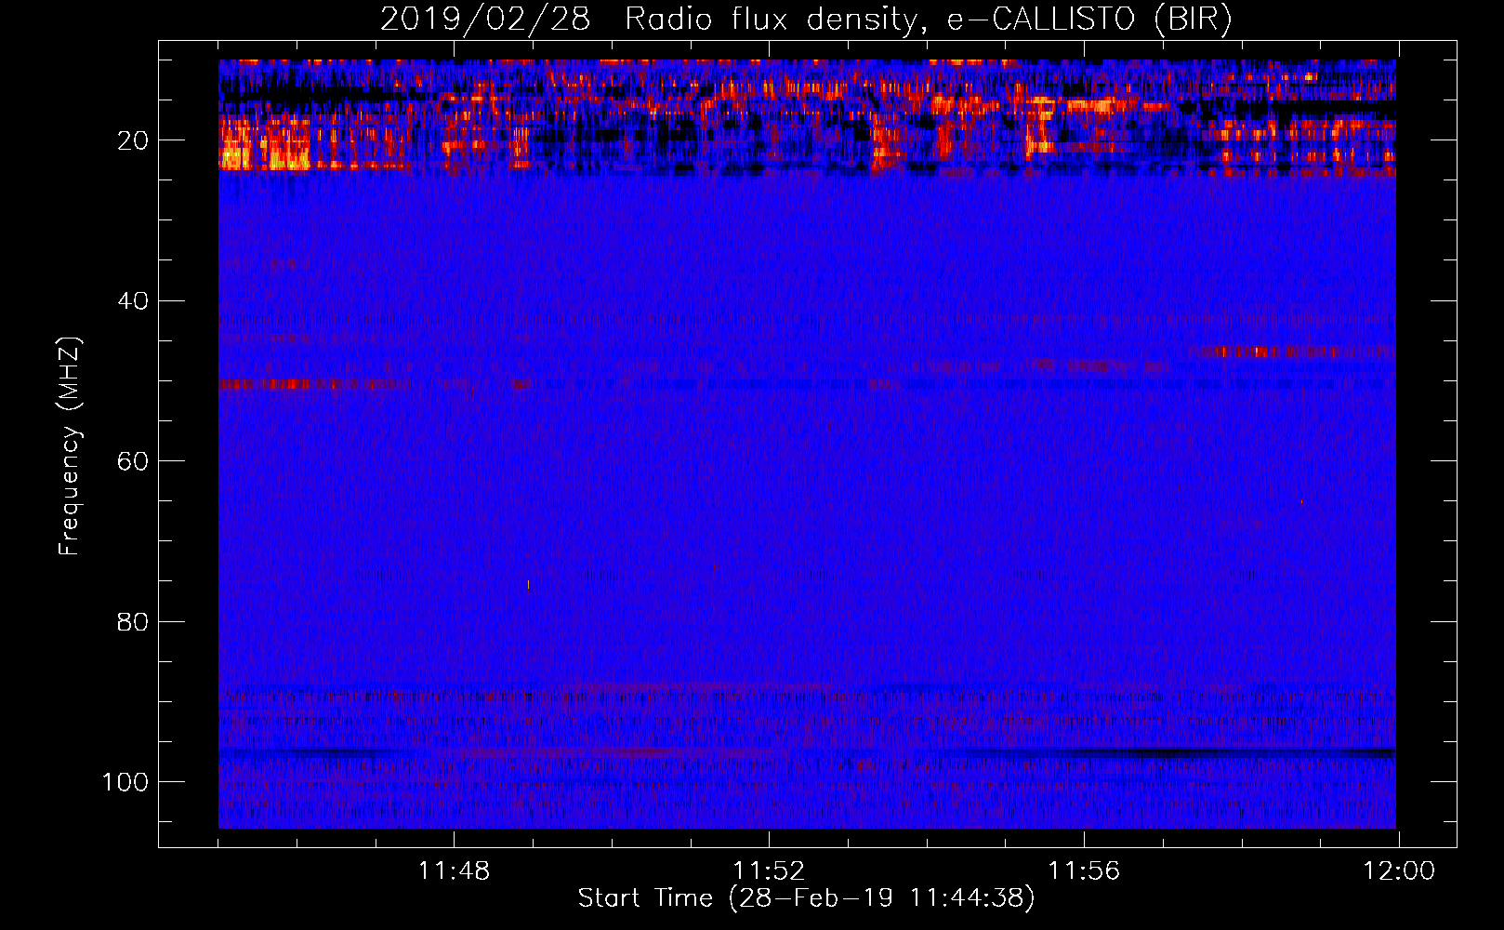The width and height of the screenshot is (1504, 930).
Task: Click the 60 MHz frequency tick label
Action: coord(133,461)
